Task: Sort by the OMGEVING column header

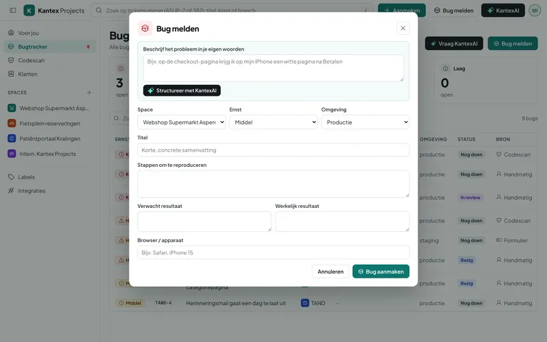Action: coord(433,140)
